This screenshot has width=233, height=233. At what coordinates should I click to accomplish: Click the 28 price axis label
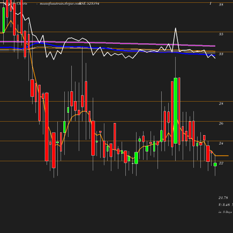click(221, 103)
